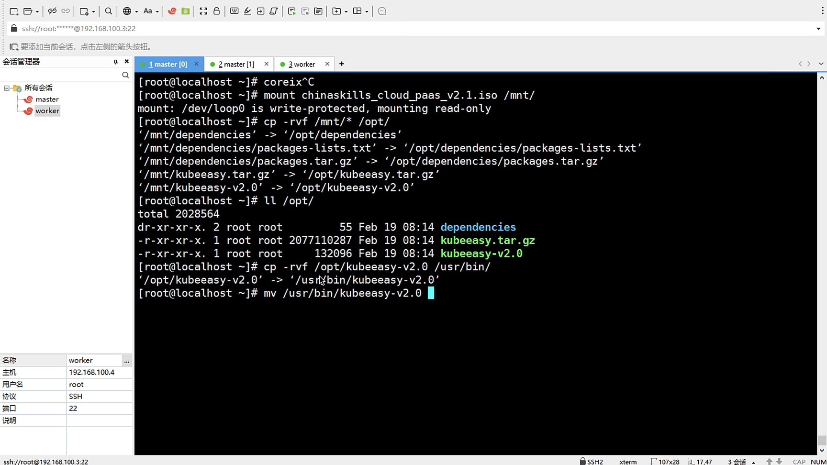Click the script scroll icon

[274, 11]
